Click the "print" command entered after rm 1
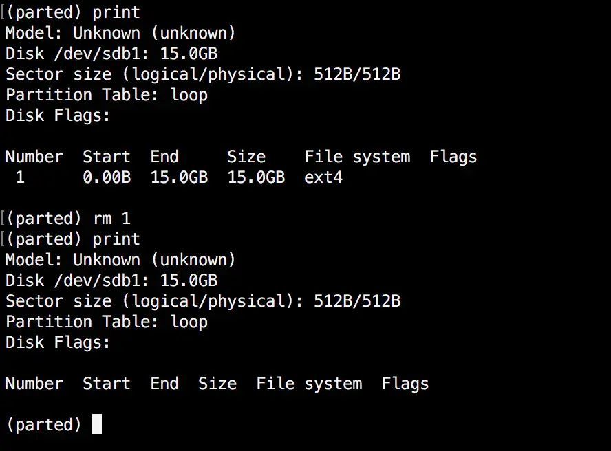The height and width of the screenshot is (451, 611). [x=116, y=239]
